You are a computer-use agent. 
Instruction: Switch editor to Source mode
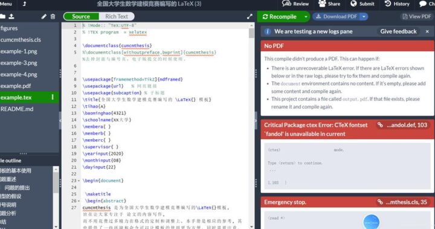click(81, 16)
